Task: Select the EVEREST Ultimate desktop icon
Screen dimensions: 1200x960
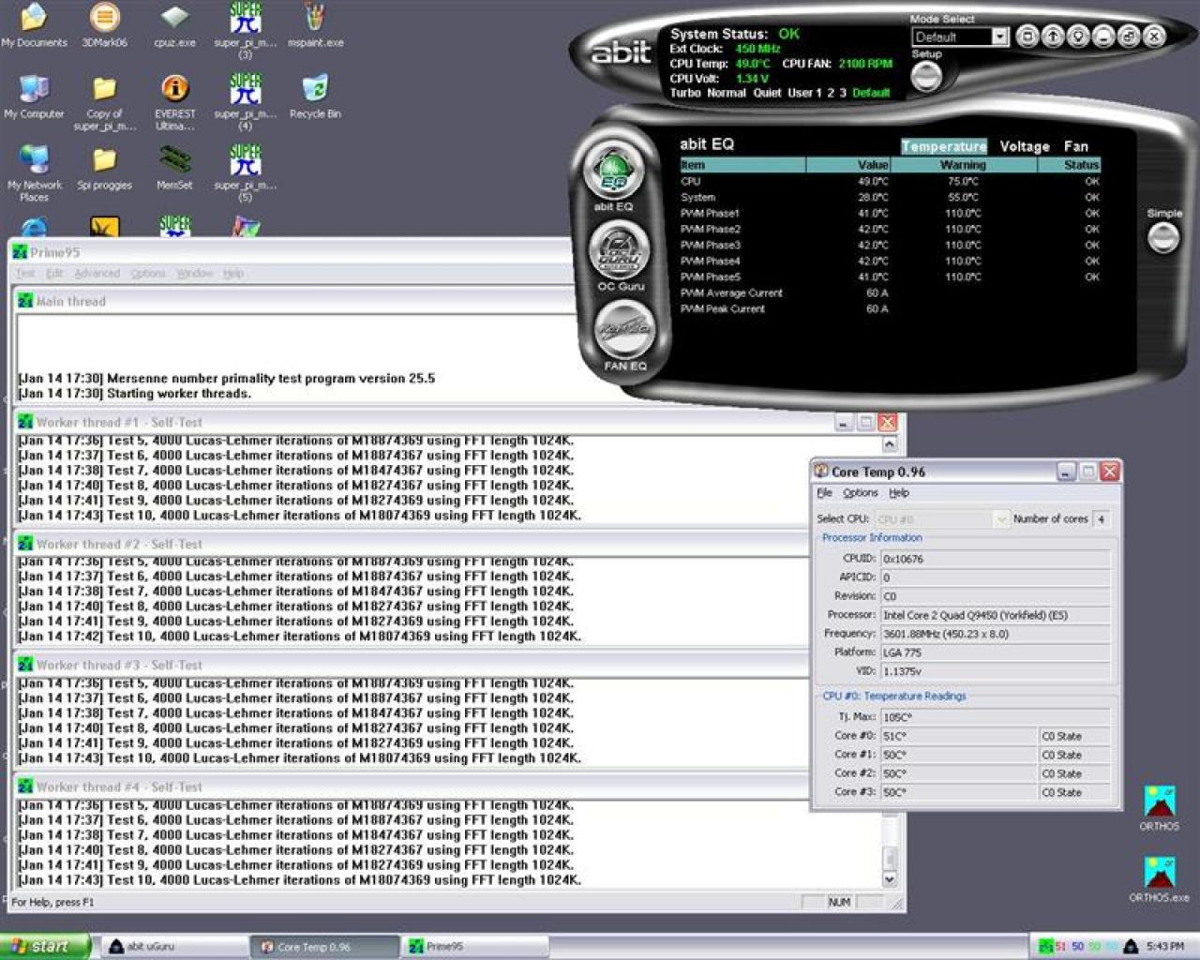Action: [174, 102]
